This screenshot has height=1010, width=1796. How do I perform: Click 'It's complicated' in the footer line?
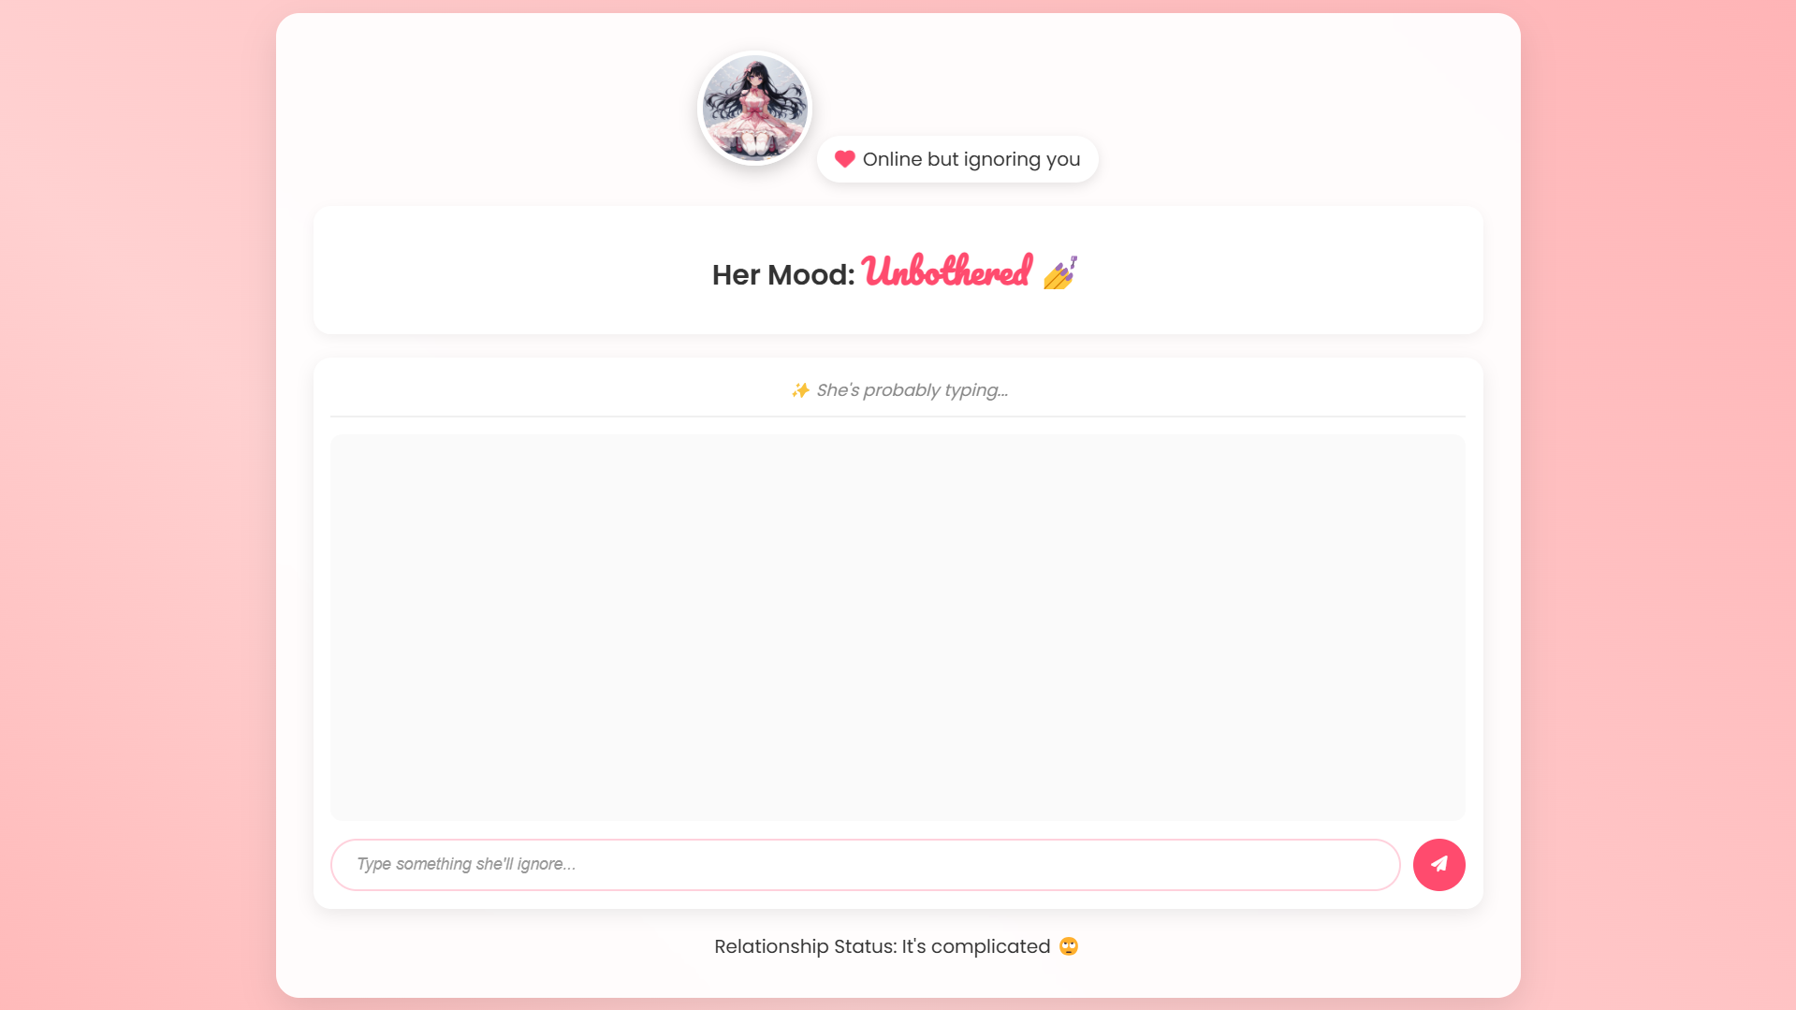pos(976,946)
